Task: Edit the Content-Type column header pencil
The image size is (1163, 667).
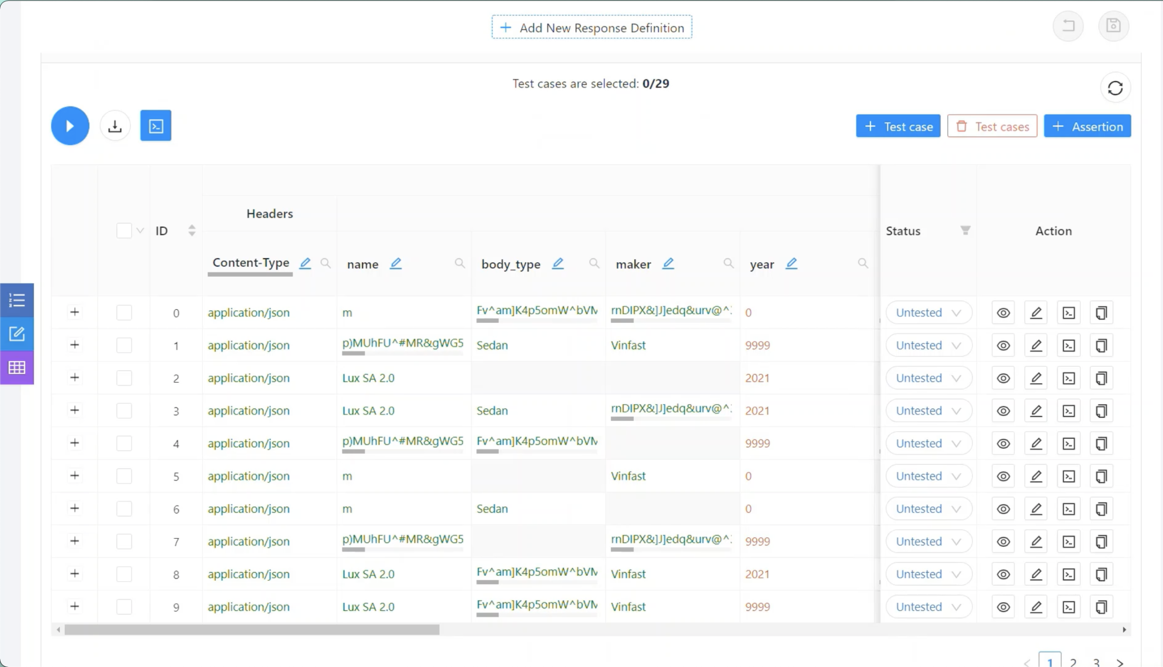Action: click(x=305, y=263)
